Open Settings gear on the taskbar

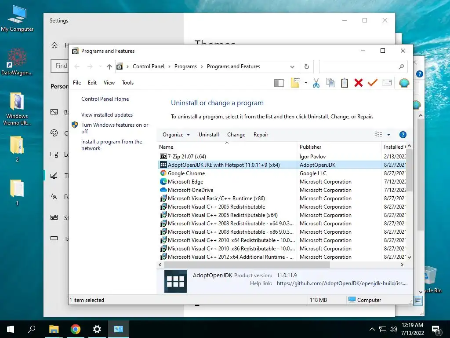click(x=97, y=329)
